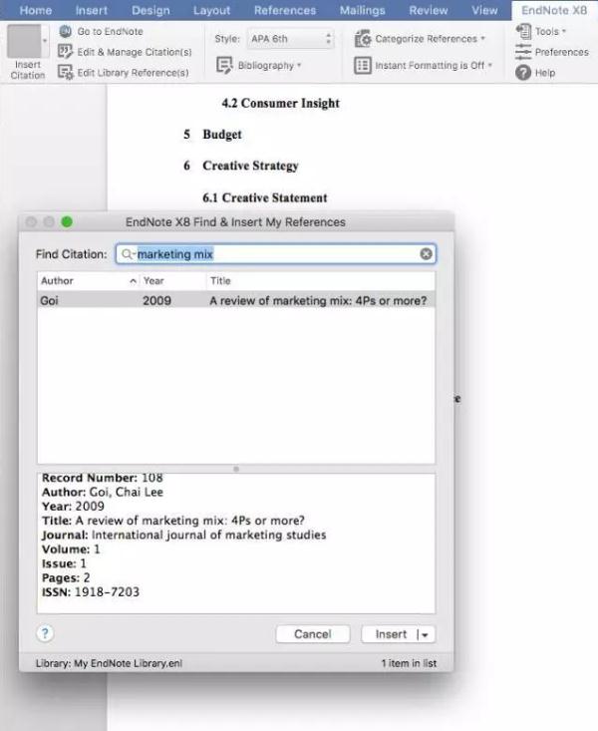The width and height of the screenshot is (598, 731).
Task: Select the Goi 2009 reference row
Action: coord(236,300)
